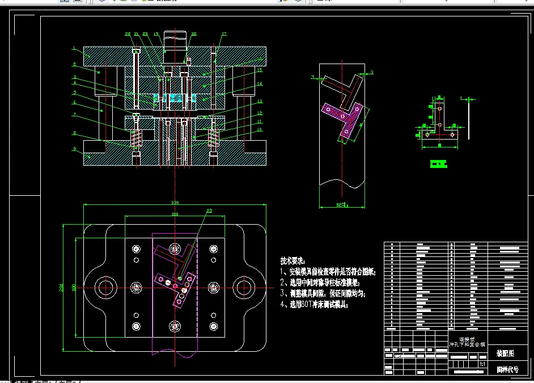Click part balloon number 16

click(x=260, y=58)
